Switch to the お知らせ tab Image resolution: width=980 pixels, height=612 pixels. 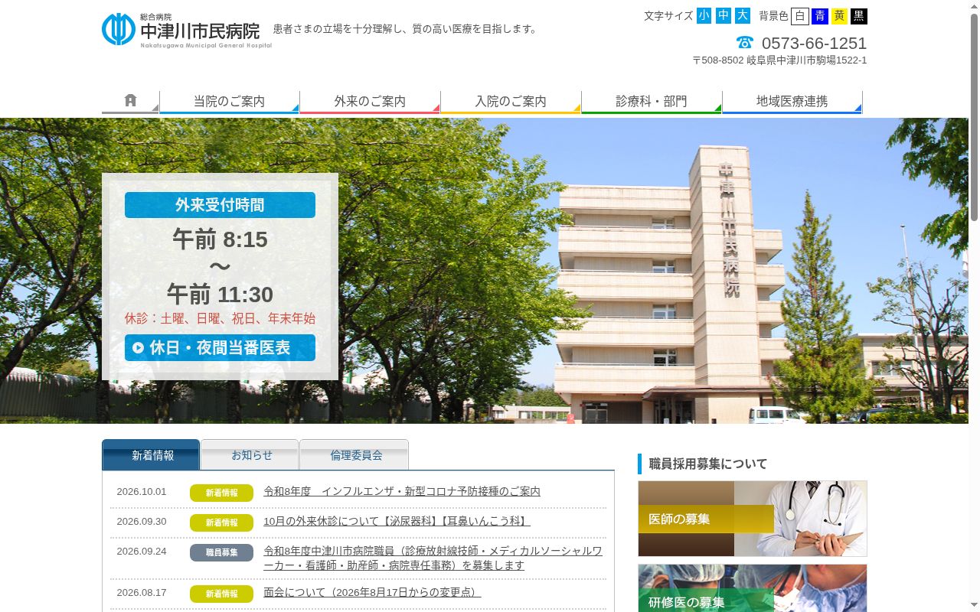pyautogui.click(x=250, y=454)
